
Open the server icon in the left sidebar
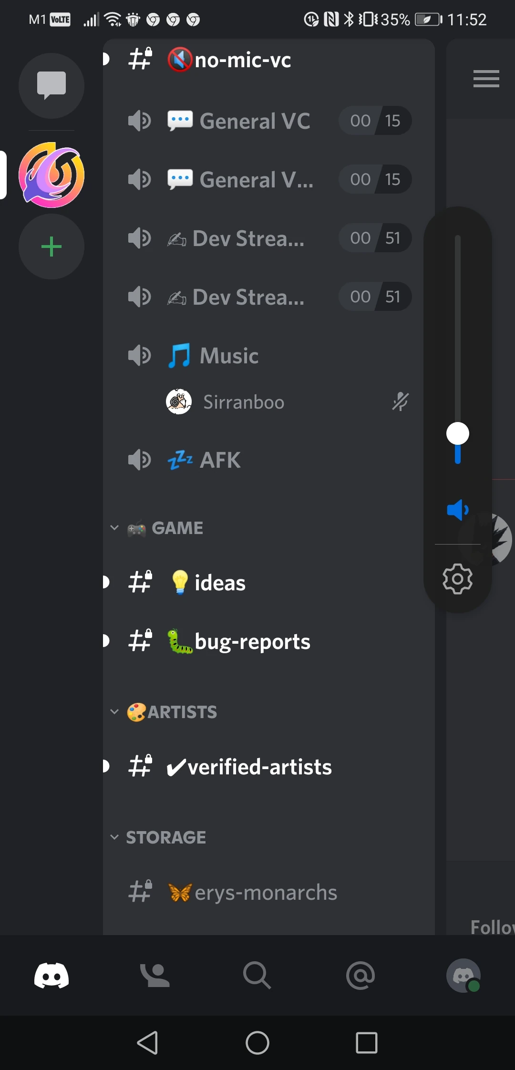pos(51,175)
